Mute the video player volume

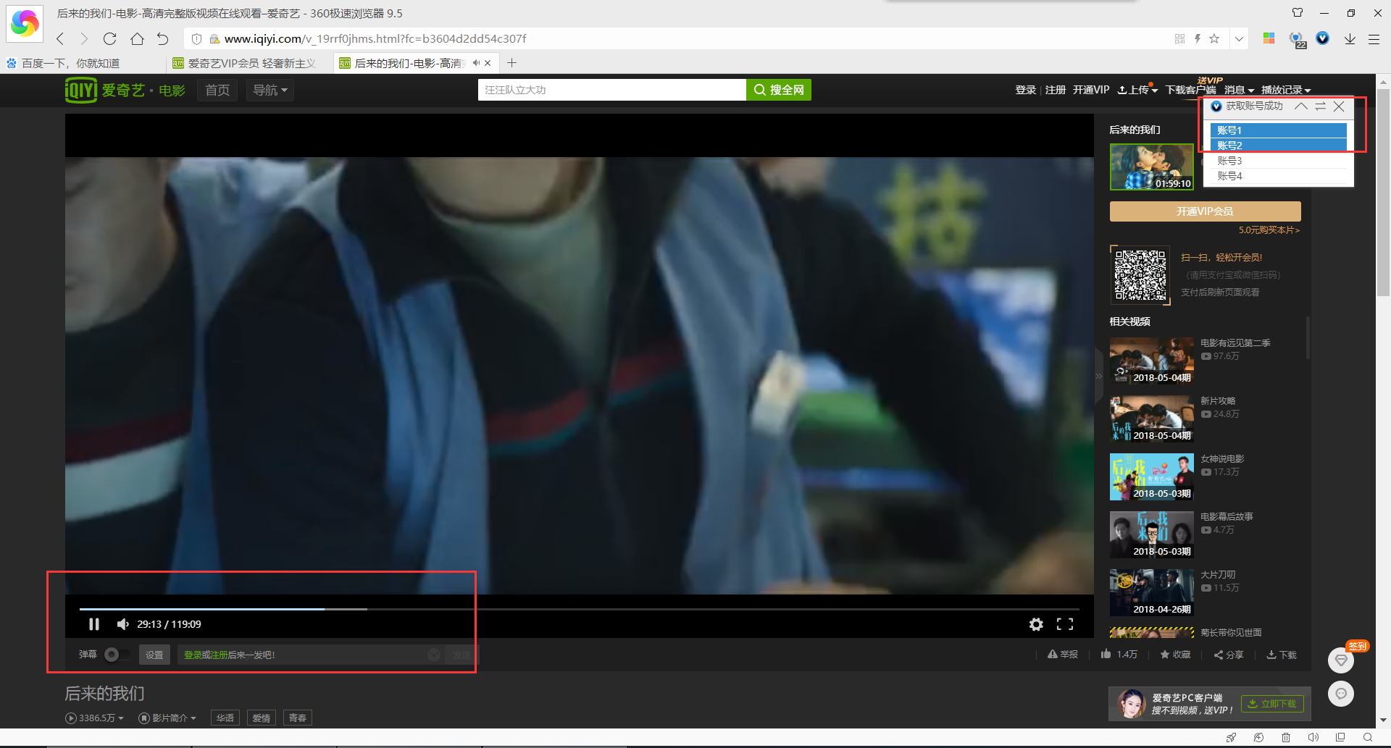[122, 624]
